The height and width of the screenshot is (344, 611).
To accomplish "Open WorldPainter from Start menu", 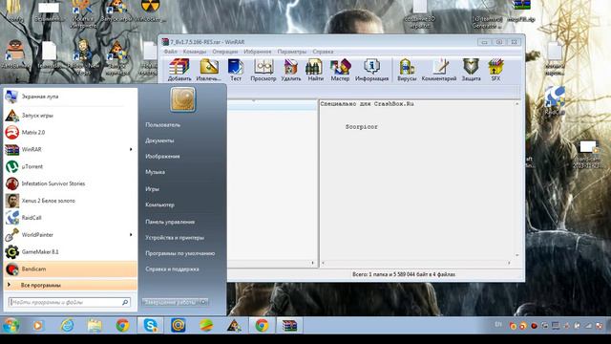I will (71, 235).
